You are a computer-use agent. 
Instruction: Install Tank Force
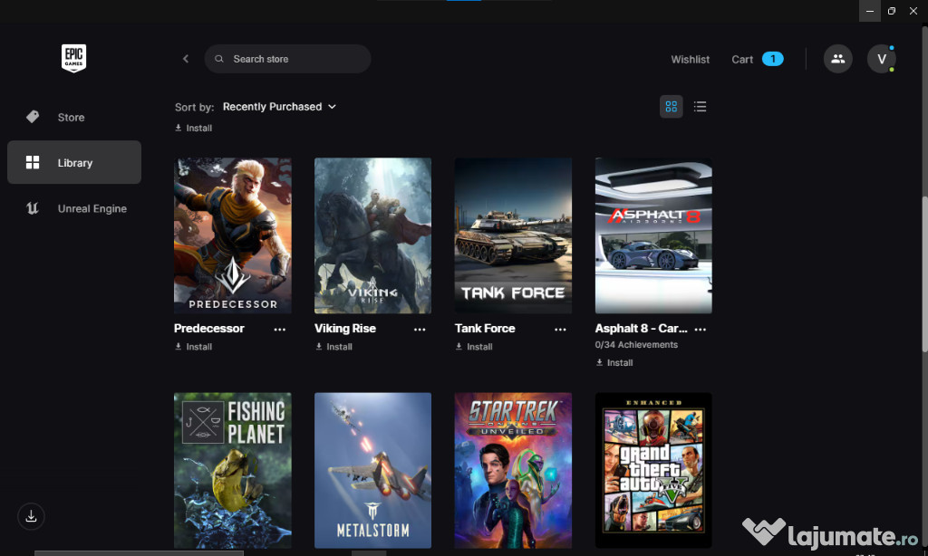tap(474, 347)
